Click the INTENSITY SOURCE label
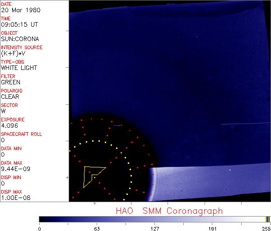The image size is (271, 231). coord(22,47)
